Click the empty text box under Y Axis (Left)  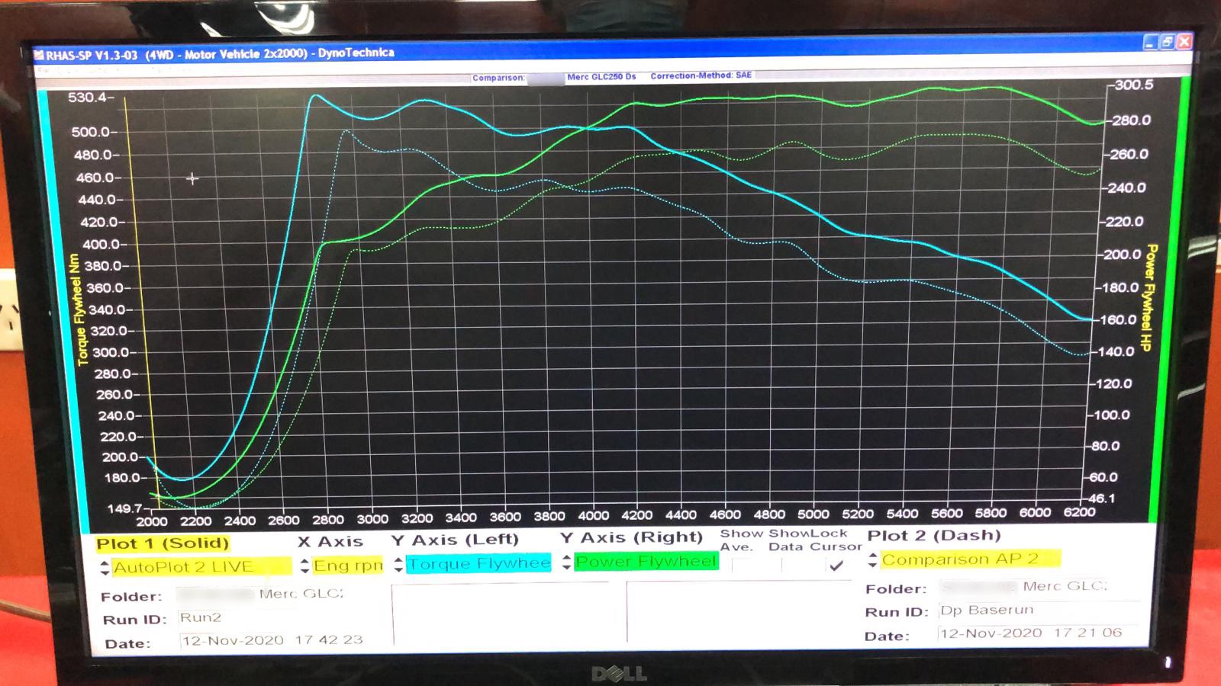(500, 614)
